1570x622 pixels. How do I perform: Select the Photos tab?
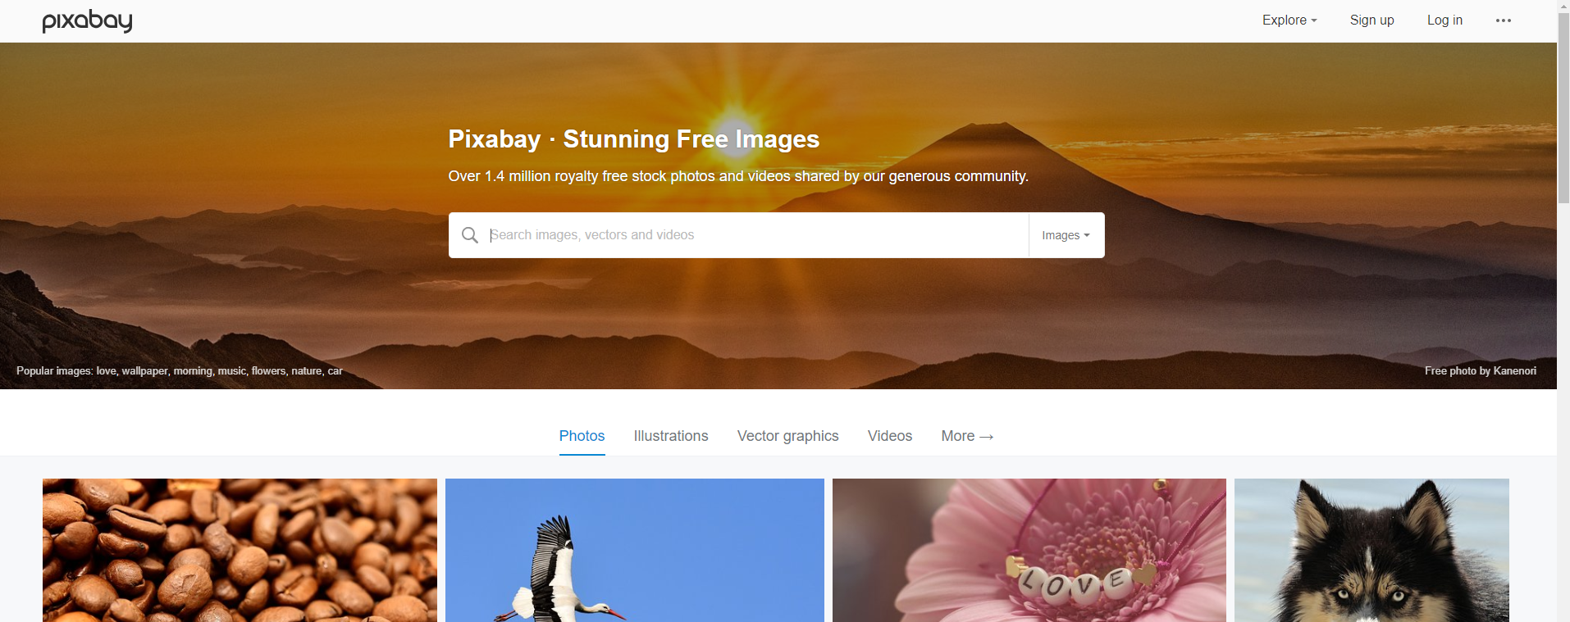point(582,436)
